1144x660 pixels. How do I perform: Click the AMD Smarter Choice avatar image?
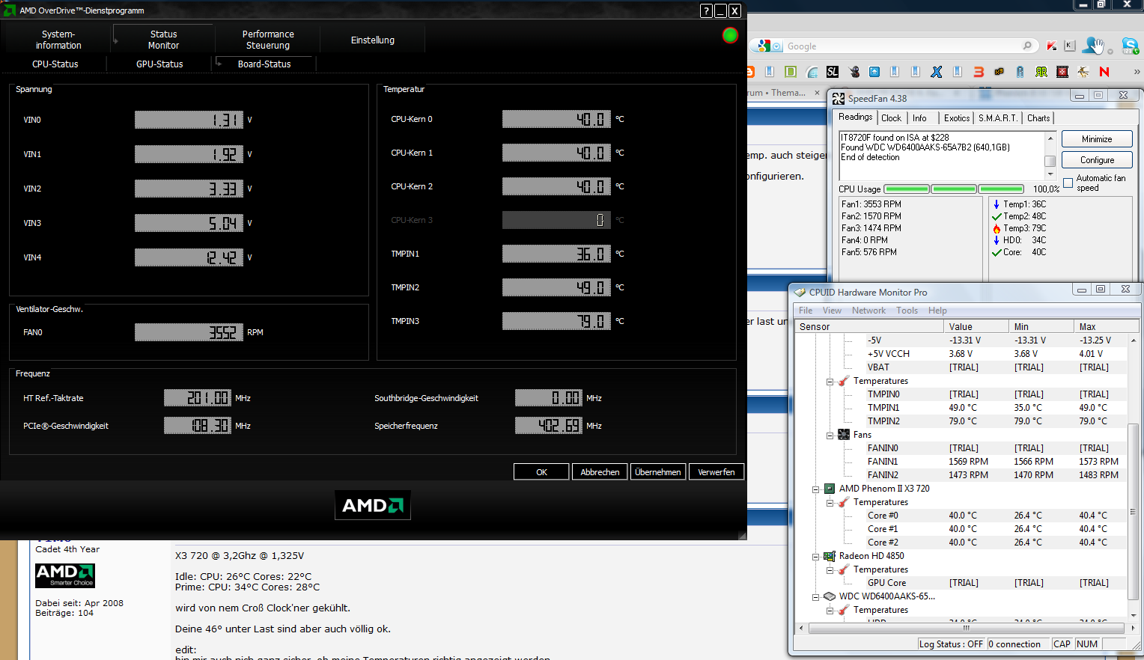pos(65,575)
